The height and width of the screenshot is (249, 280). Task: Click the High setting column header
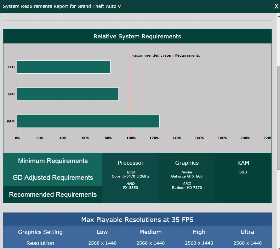coord(199,232)
